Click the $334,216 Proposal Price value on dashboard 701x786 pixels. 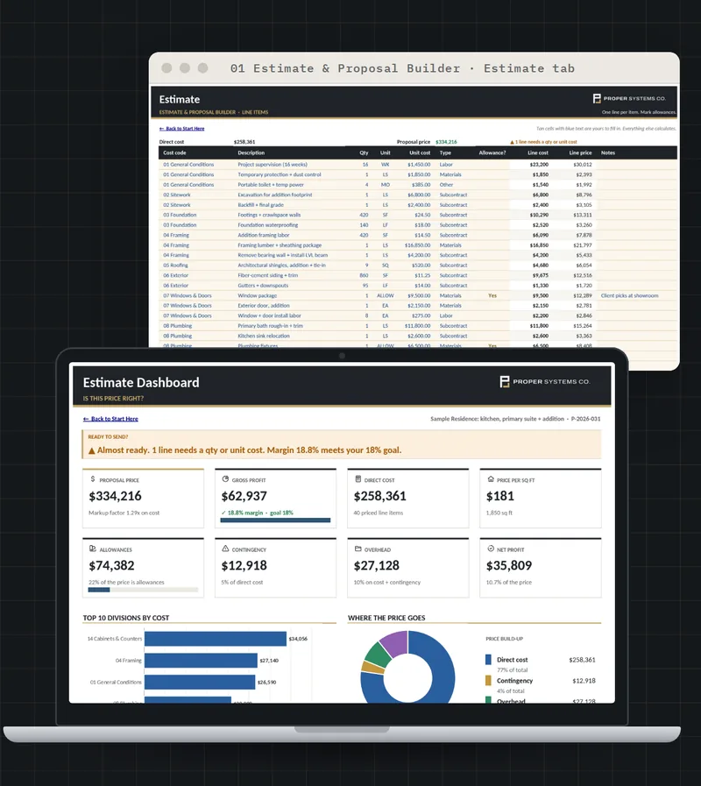pyautogui.click(x=116, y=496)
